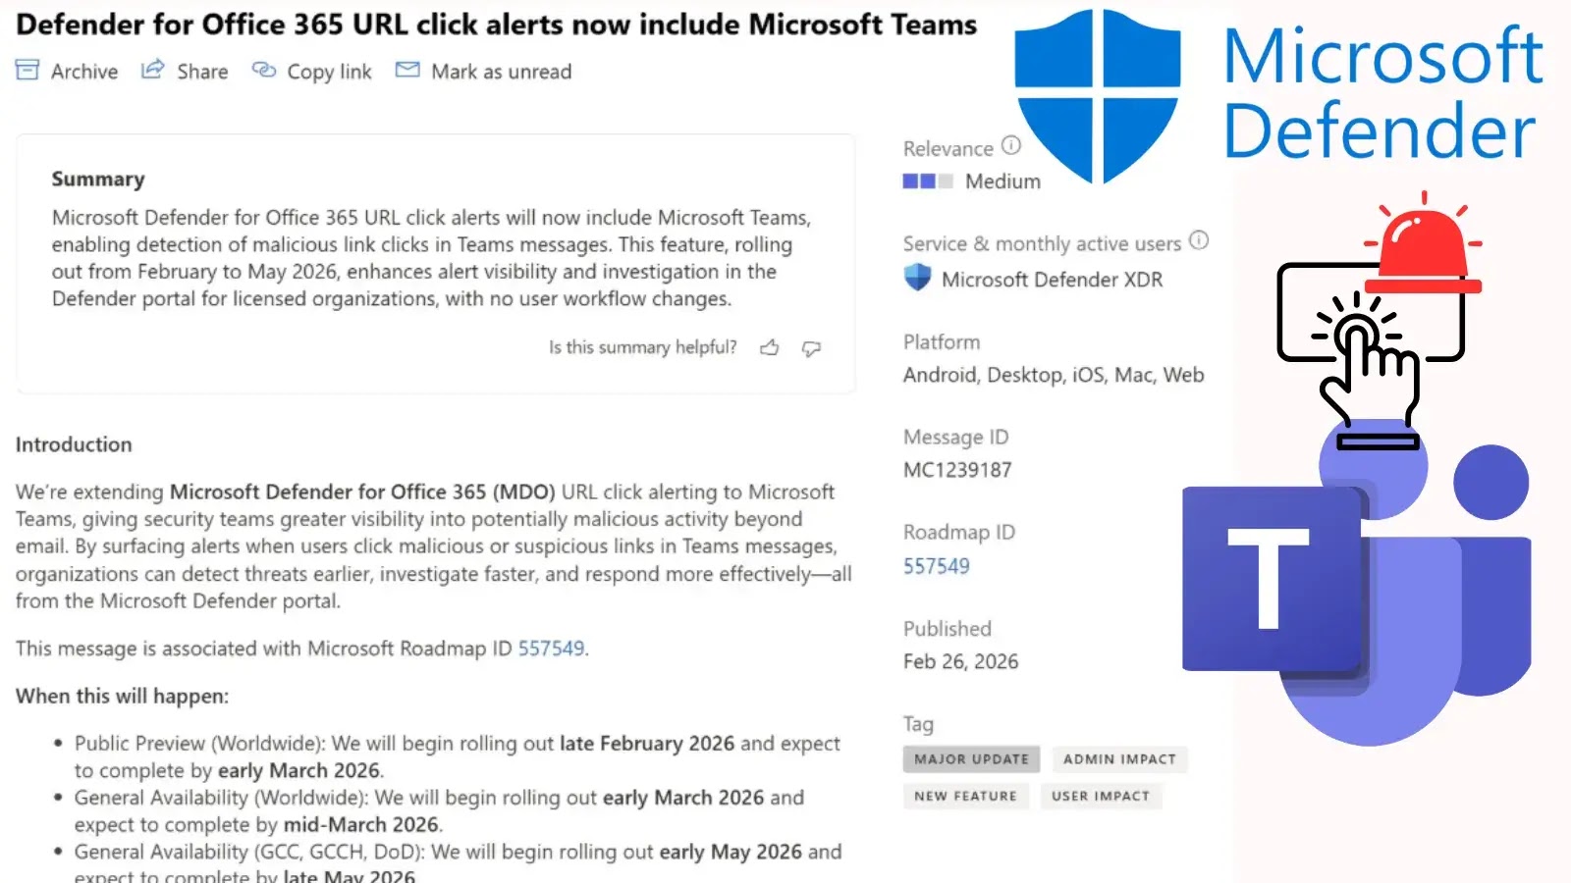Open the Service & monthly active users info tooltip
Screen dimensions: 1571x883
[1198, 239]
